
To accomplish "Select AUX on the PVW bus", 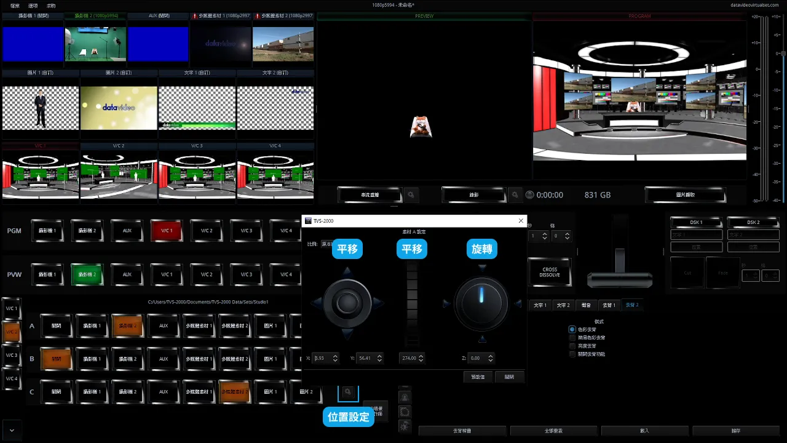I will pyautogui.click(x=127, y=274).
